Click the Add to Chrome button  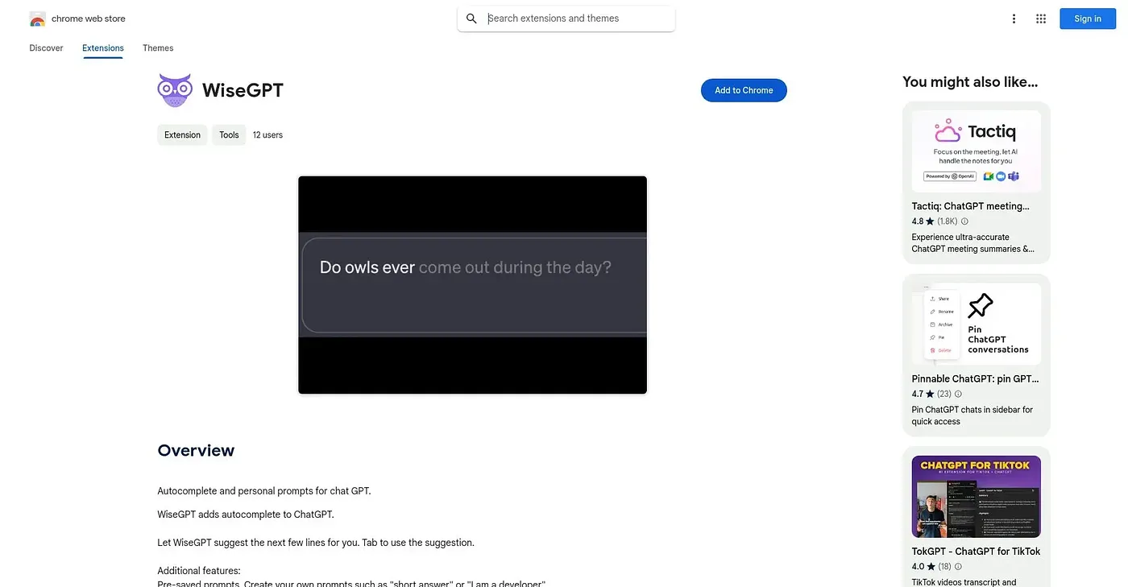click(744, 90)
